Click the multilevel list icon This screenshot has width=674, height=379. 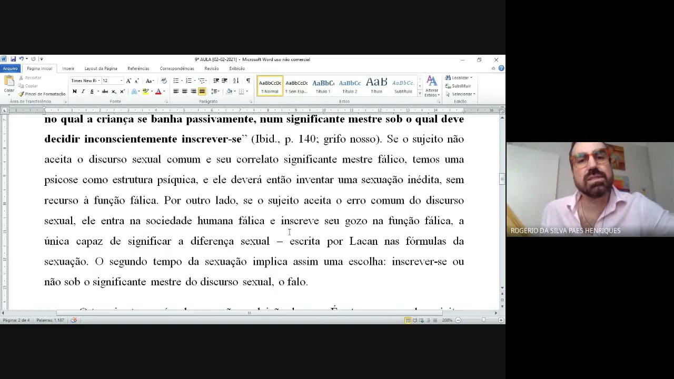click(201, 81)
